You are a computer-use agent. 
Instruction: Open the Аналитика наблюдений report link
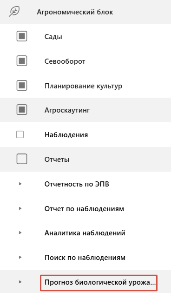pyautogui.click(x=85, y=233)
